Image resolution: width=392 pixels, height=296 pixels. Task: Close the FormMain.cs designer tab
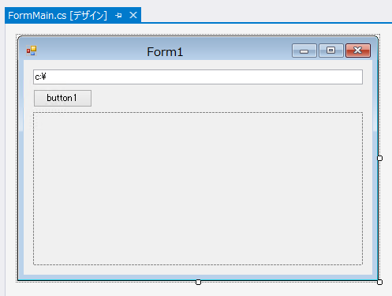tap(133, 15)
